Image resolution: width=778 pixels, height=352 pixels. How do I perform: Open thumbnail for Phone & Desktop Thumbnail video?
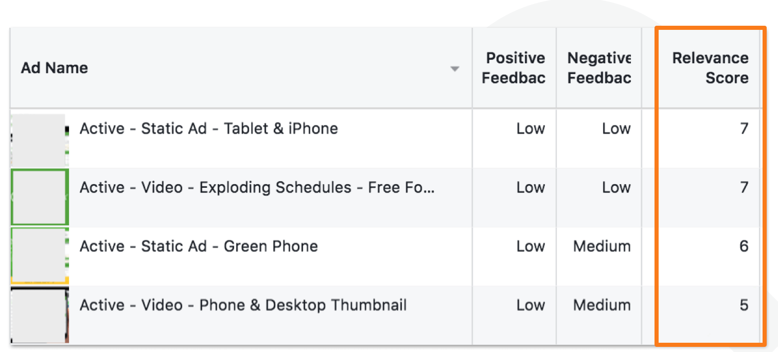click(x=40, y=315)
